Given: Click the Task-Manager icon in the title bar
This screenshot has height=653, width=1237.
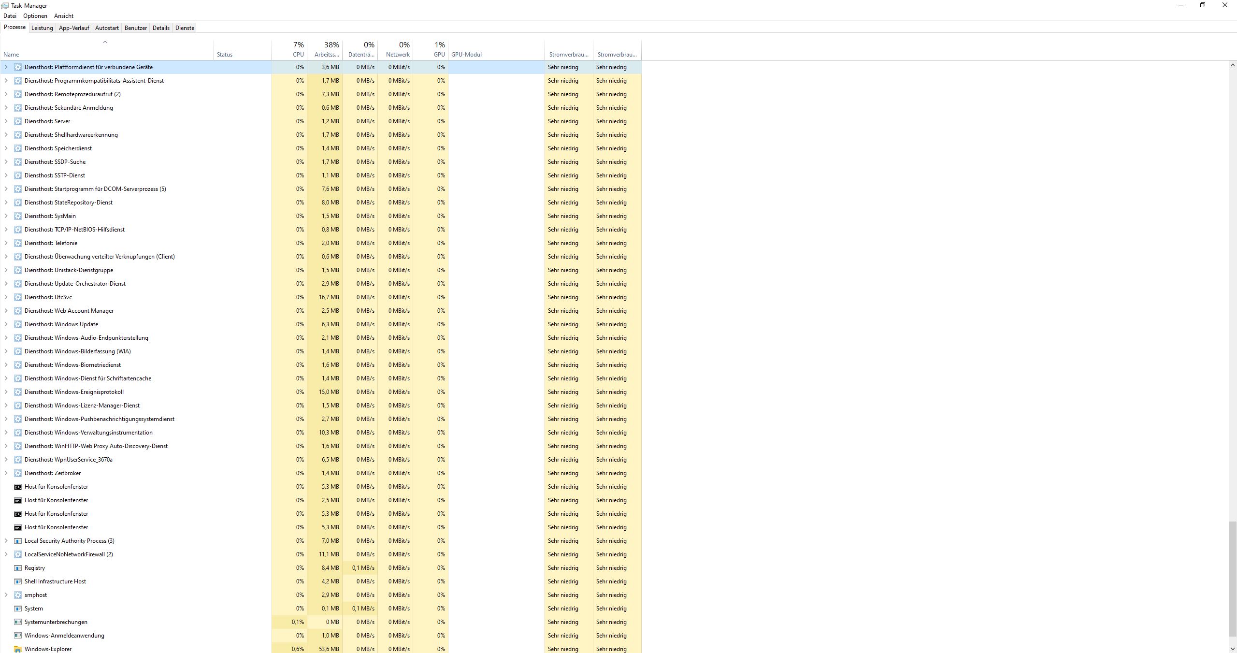Looking at the screenshot, I should (5, 5).
